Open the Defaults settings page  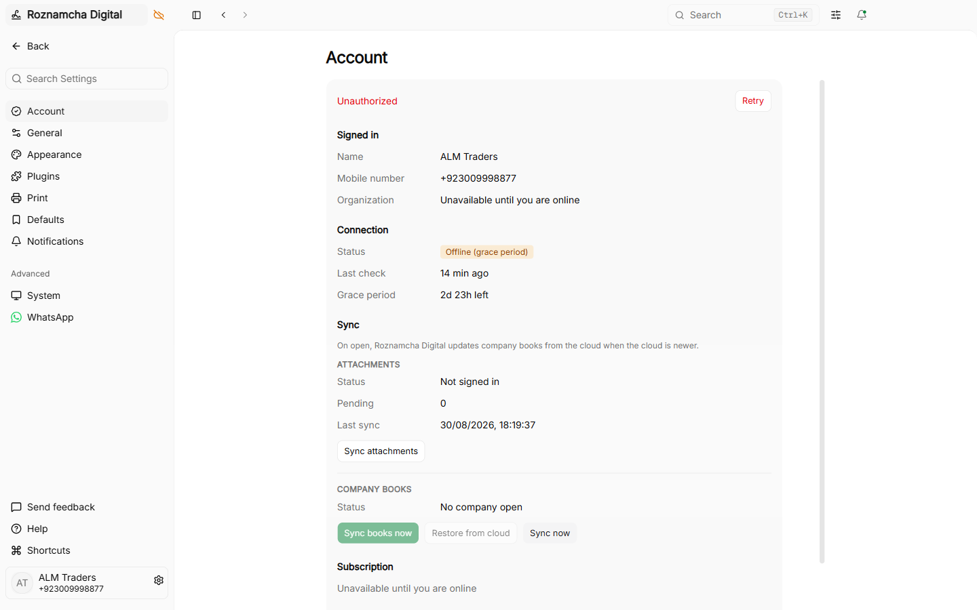[87, 220]
